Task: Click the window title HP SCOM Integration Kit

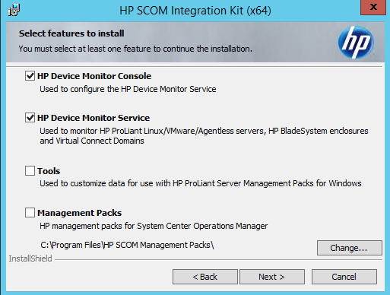Action: pyautogui.click(x=195, y=11)
